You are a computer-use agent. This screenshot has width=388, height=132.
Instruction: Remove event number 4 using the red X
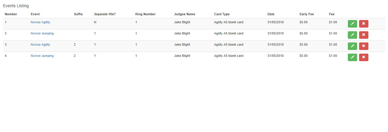364,57
